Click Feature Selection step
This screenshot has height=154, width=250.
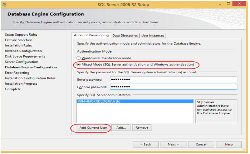pos(19,40)
